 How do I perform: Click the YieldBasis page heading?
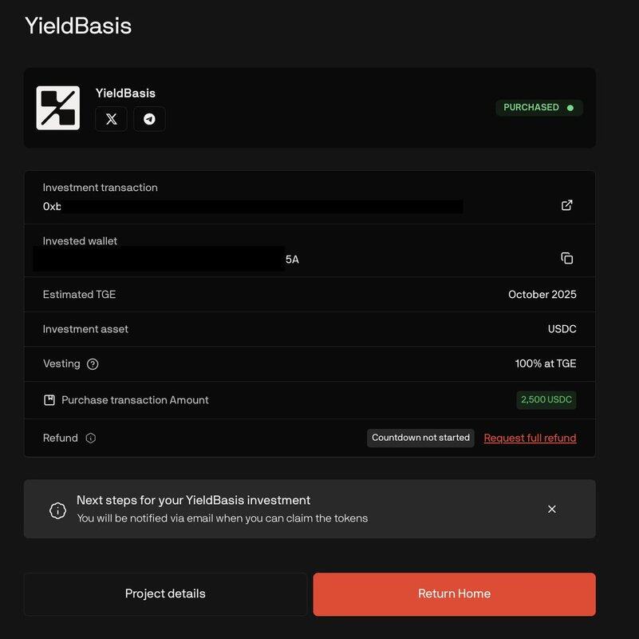(78, 26)
